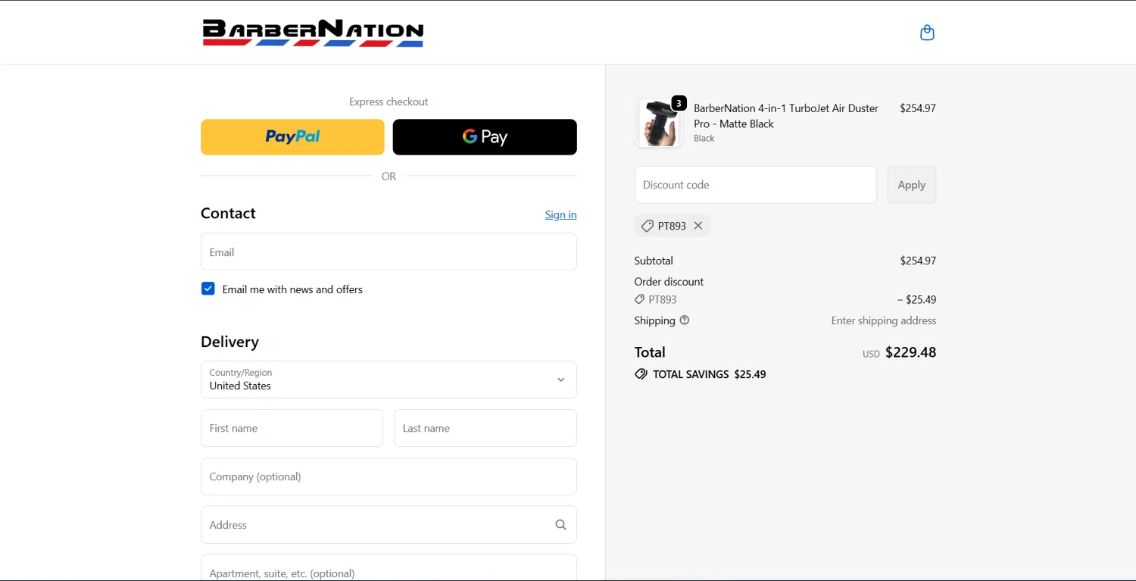The image size is (1136, 581).
Task: Click the Delivery heading
Action: [x=229, y=342]
